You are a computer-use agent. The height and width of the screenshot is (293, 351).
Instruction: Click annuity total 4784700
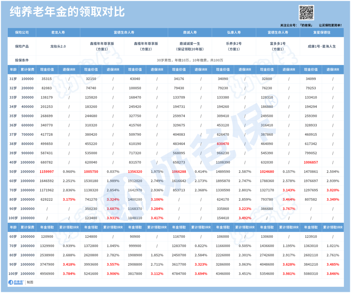pyautogui.click(x=179, y=274)
